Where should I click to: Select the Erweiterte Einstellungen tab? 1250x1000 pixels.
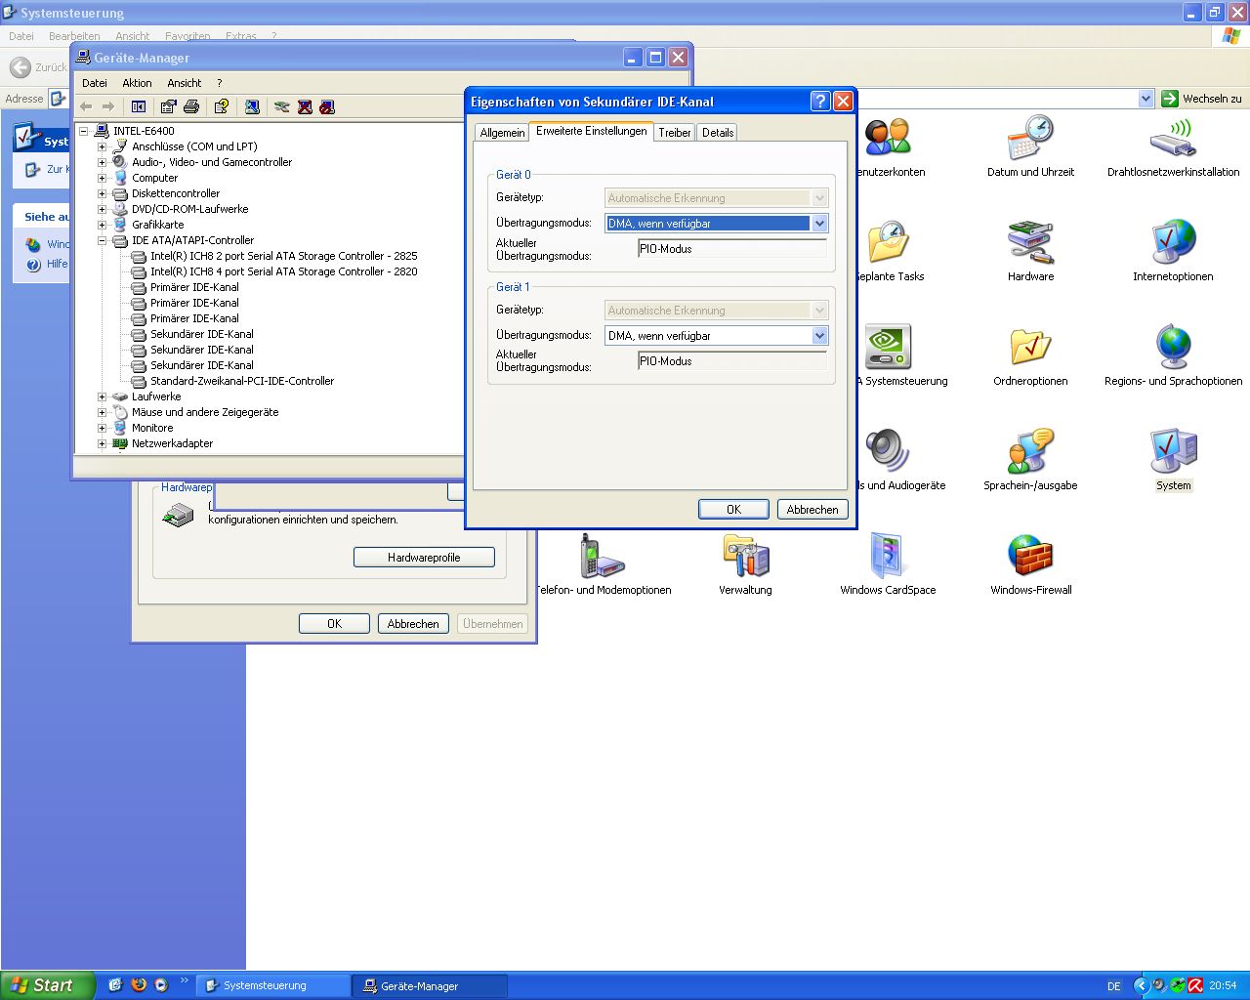pyautogui.click(x=591, y=131)
